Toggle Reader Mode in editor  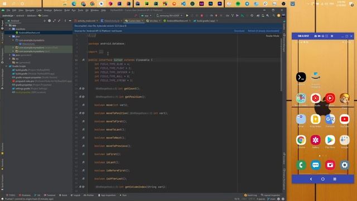click(x=272, y=36)
